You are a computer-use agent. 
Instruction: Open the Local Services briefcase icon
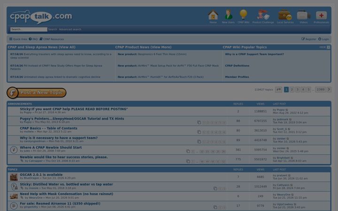click(x=285, y=16)
